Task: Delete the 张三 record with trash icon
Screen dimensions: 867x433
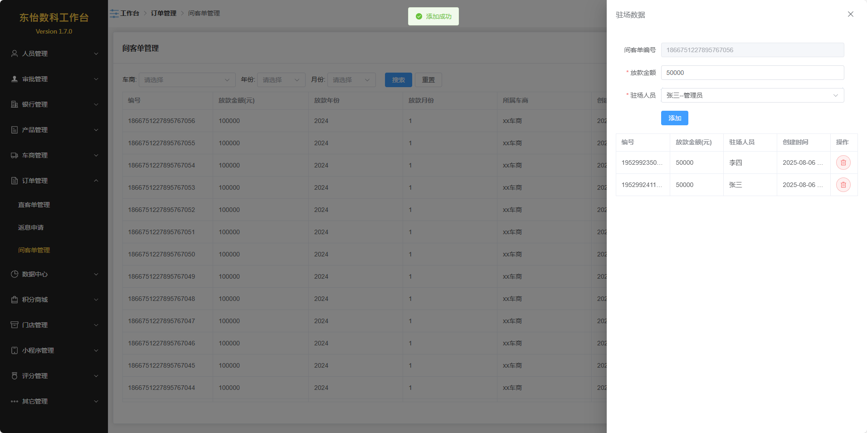Action: [843, 185]
